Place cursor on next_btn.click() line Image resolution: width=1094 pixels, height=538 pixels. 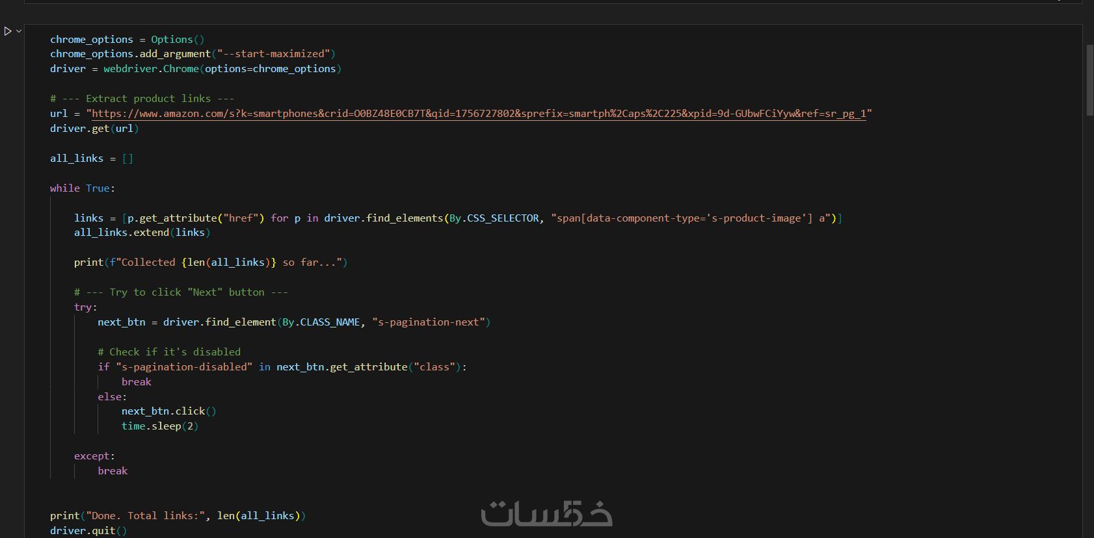pyautogui.click(x=168, y=411)
